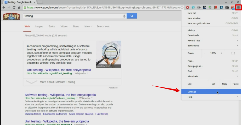This screenshot has width=243, height=125.
Task: Click the Google doodle logo
Action: [11, 16]
